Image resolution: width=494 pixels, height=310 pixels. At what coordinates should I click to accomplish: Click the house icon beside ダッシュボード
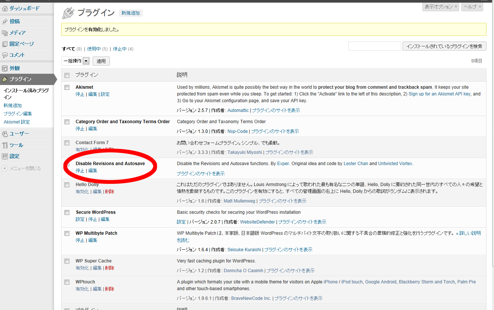(x=5, y=8)
